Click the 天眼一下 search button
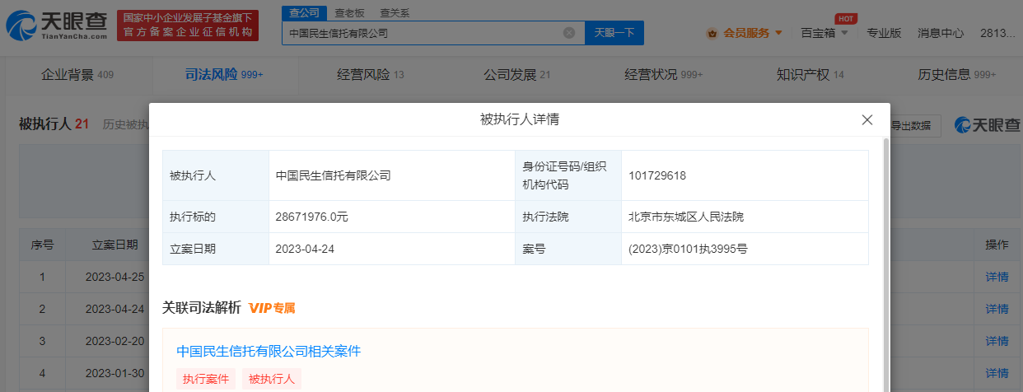Viewport: 1023px width, 392px height. pyautogui.click(x=614, y=33)
